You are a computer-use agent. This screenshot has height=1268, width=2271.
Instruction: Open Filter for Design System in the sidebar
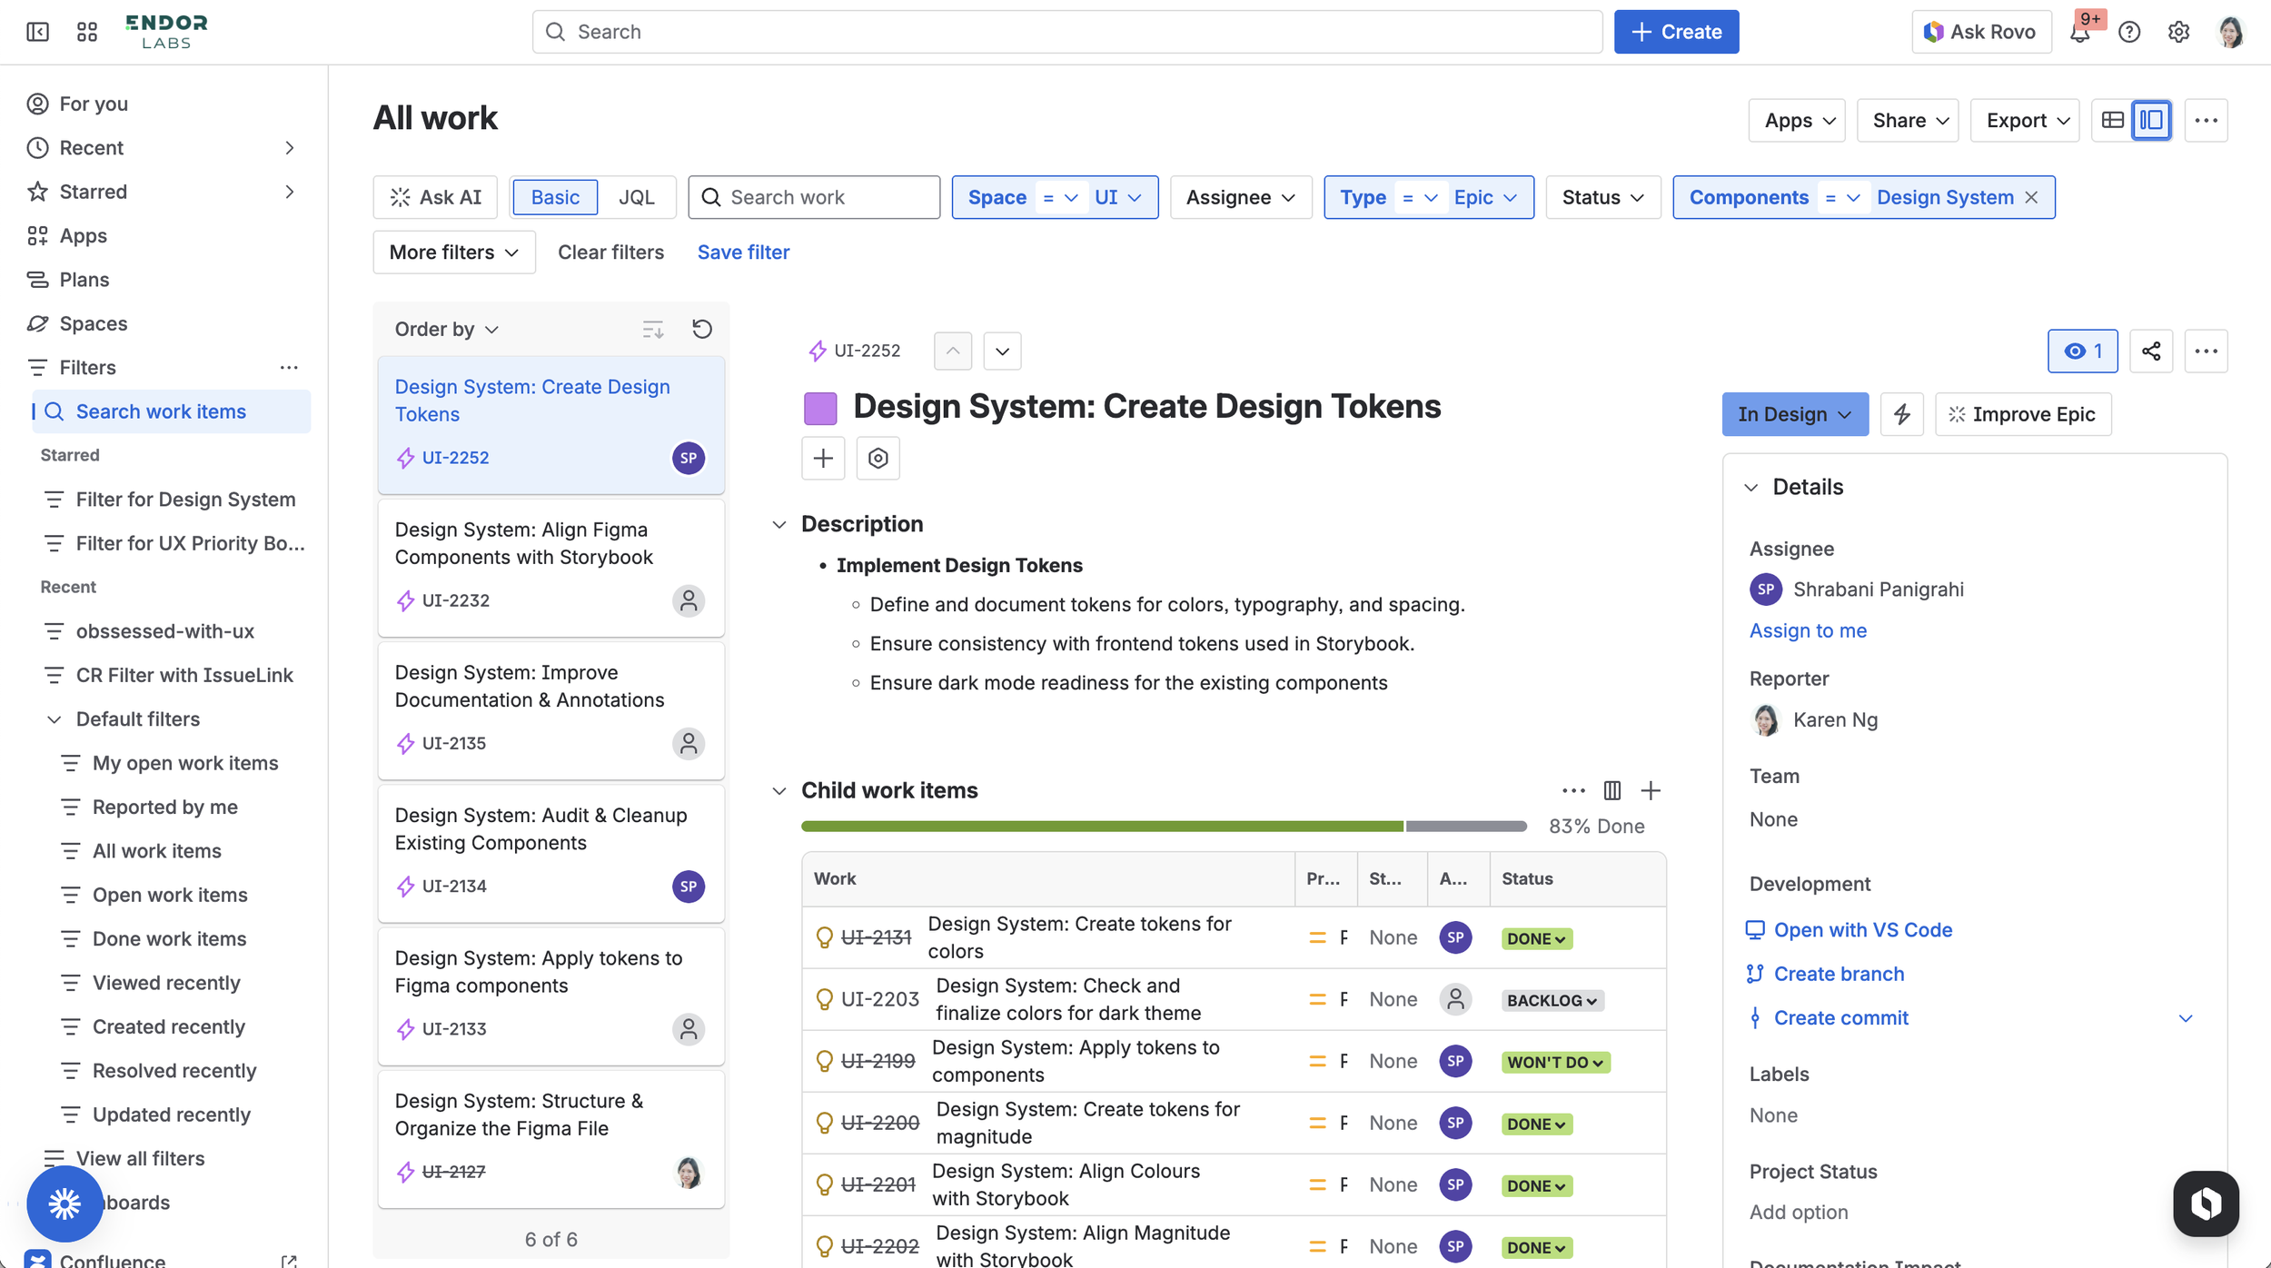(x=185, y=499)
